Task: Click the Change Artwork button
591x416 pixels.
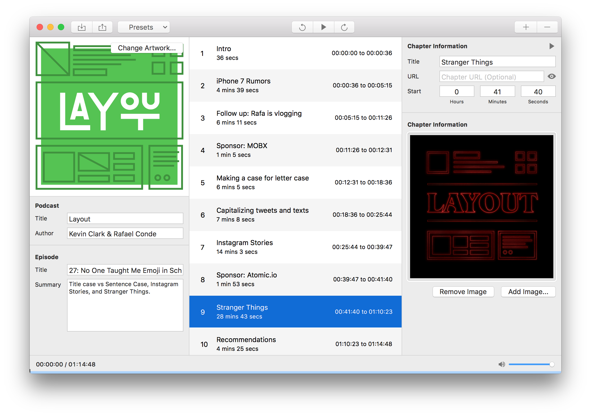Action: [x=147, y=48]
